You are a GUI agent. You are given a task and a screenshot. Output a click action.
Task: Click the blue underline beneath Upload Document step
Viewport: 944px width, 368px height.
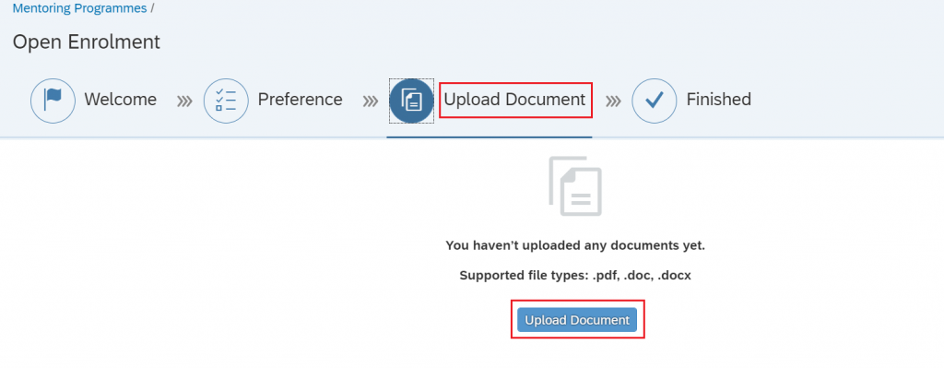[x=490, y=137]
